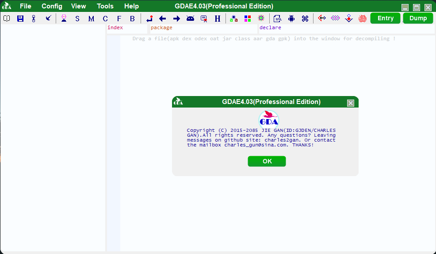Click the chain link toolbar icon
This screenshot has height=254, width=436.
pyautogui.click(x=34, y=19)
